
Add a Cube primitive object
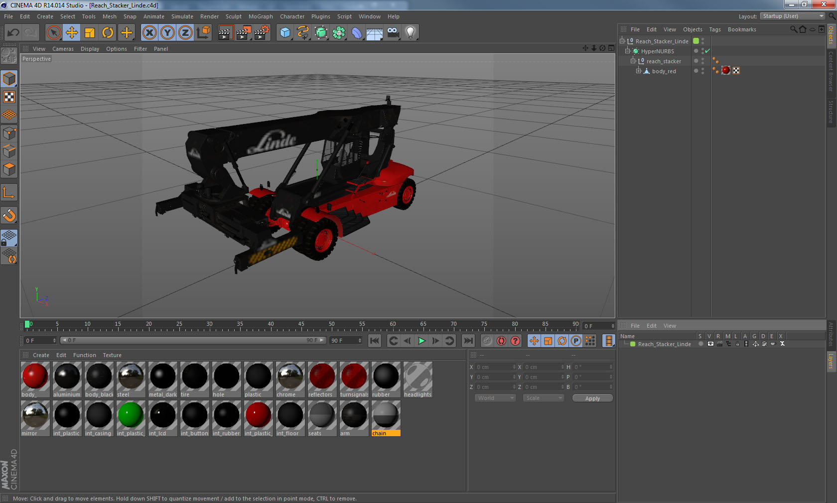pos(285,33)
